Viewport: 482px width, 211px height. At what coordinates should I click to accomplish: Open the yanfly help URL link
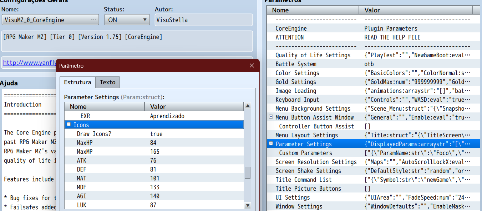coord(30,63)
